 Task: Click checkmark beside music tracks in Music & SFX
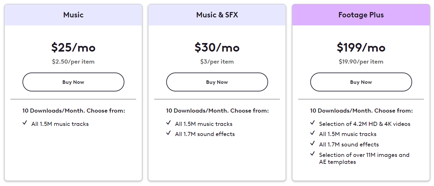pos(168,123)
